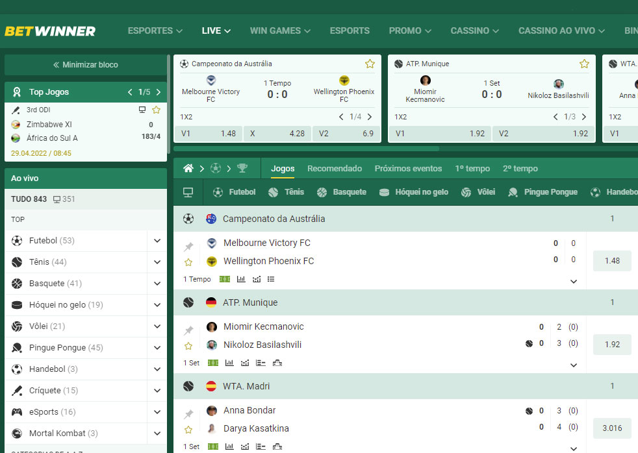Open the ESPORTES dropdown menu
Screen dimensions: 638x453
[x=155, y=31]
